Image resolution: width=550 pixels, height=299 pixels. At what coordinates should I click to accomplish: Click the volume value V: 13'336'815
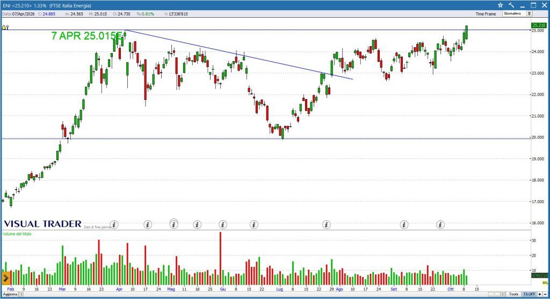176,14
